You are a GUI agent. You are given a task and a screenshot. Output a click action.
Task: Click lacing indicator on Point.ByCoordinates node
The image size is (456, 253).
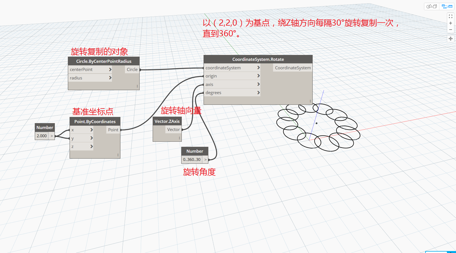118,155
